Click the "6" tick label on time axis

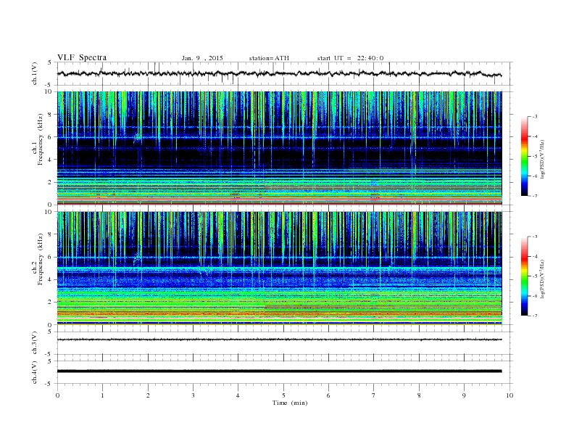click(x=328, y=395)
